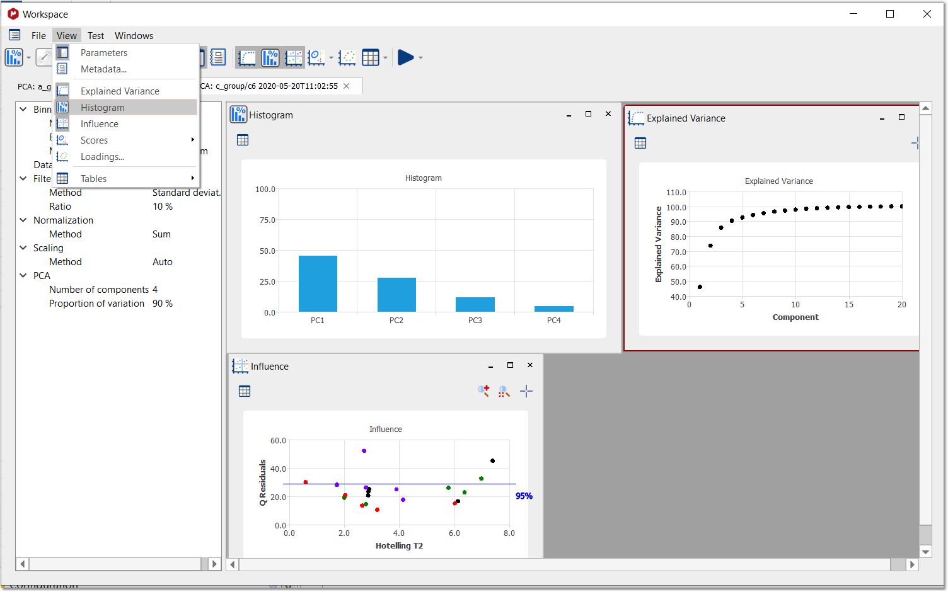This screenshot has height=592, width=948.
Task: Click the Loadings plot toolbar icon
Action: pos(347,57)
